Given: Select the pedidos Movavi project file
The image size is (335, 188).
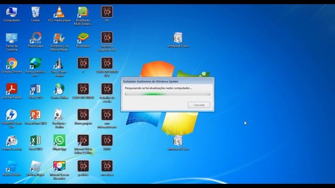Looking at the screenshot, I should (83, 168).
